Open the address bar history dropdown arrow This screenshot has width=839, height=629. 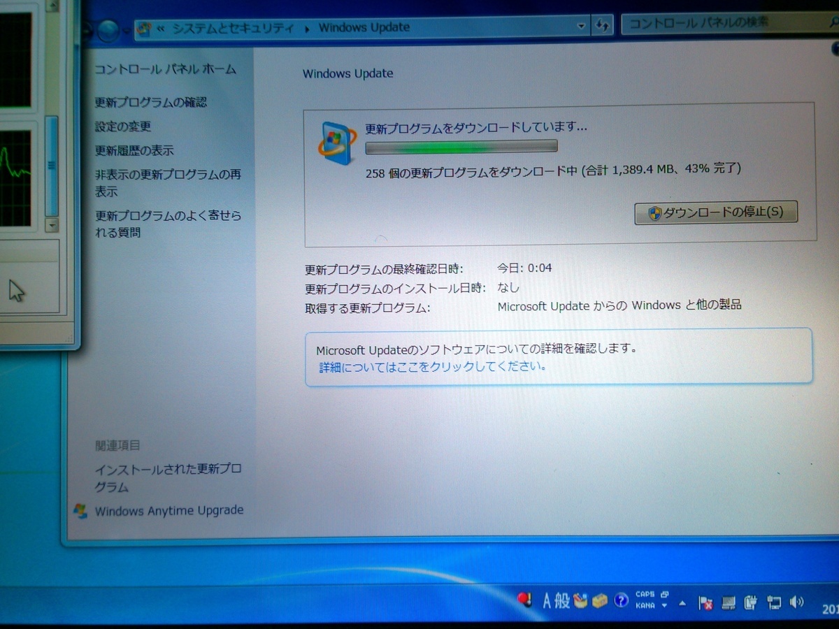click(581, 27)
